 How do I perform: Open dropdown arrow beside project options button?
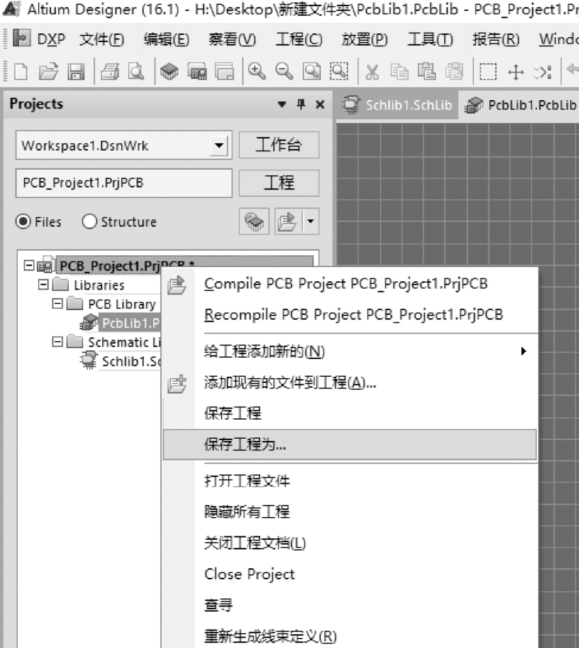click(x=311, y=221)
